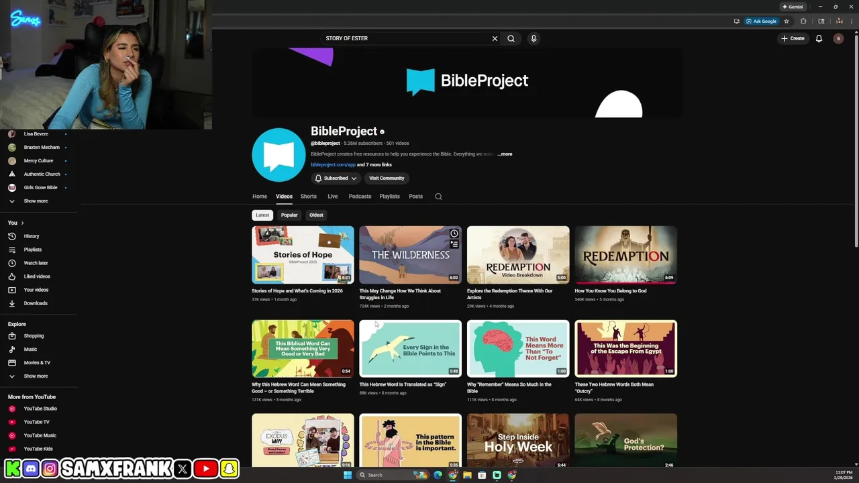Click the Visit Community button
859x483 pixels.
tap(387, 178)
